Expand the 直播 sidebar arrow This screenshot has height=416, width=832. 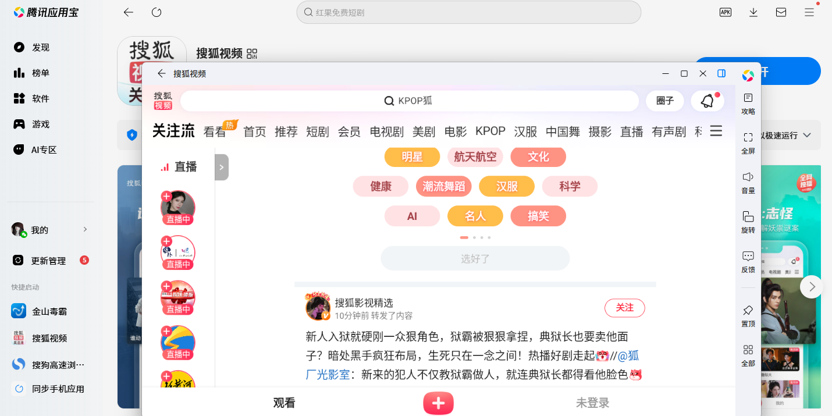[222, 167]
